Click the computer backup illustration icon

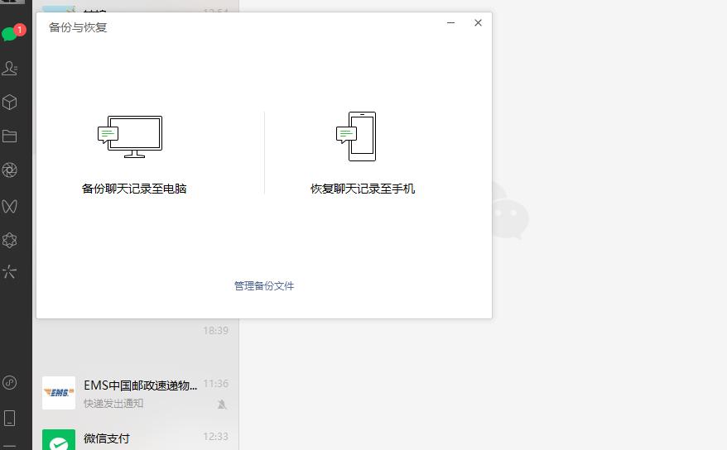(130, 136)
